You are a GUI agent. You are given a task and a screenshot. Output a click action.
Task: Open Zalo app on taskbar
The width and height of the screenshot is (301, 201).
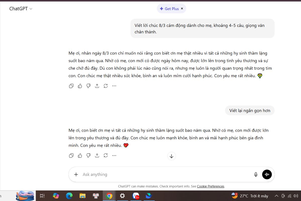[136, 196]
